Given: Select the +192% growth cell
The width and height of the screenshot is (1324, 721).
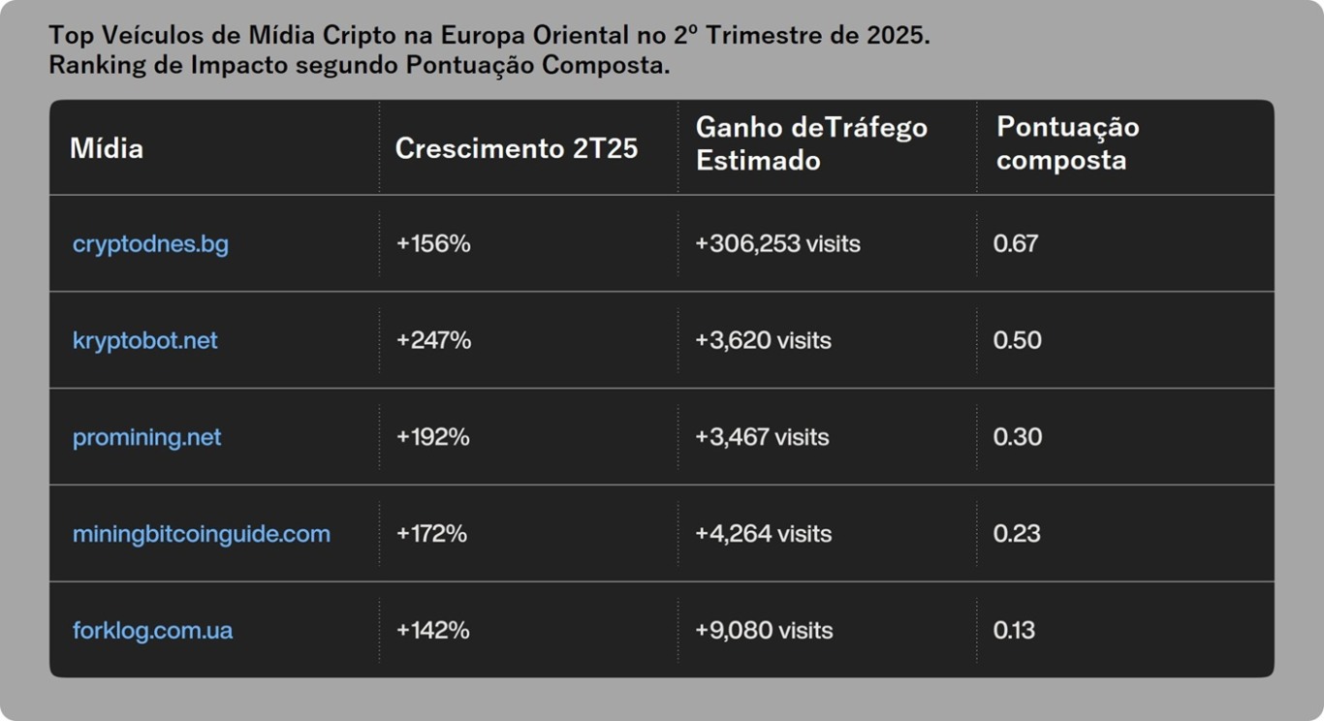Looking at the screenshot, I should coord(432,438).
